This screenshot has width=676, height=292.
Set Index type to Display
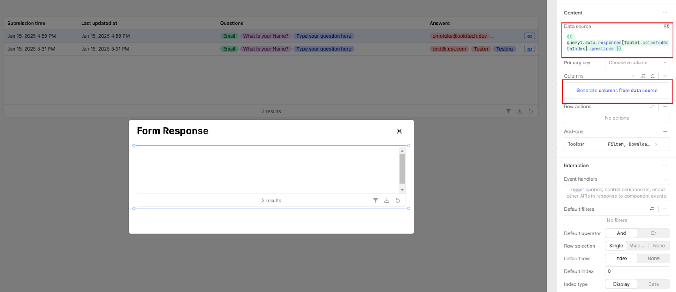click(x=621, y=284)
